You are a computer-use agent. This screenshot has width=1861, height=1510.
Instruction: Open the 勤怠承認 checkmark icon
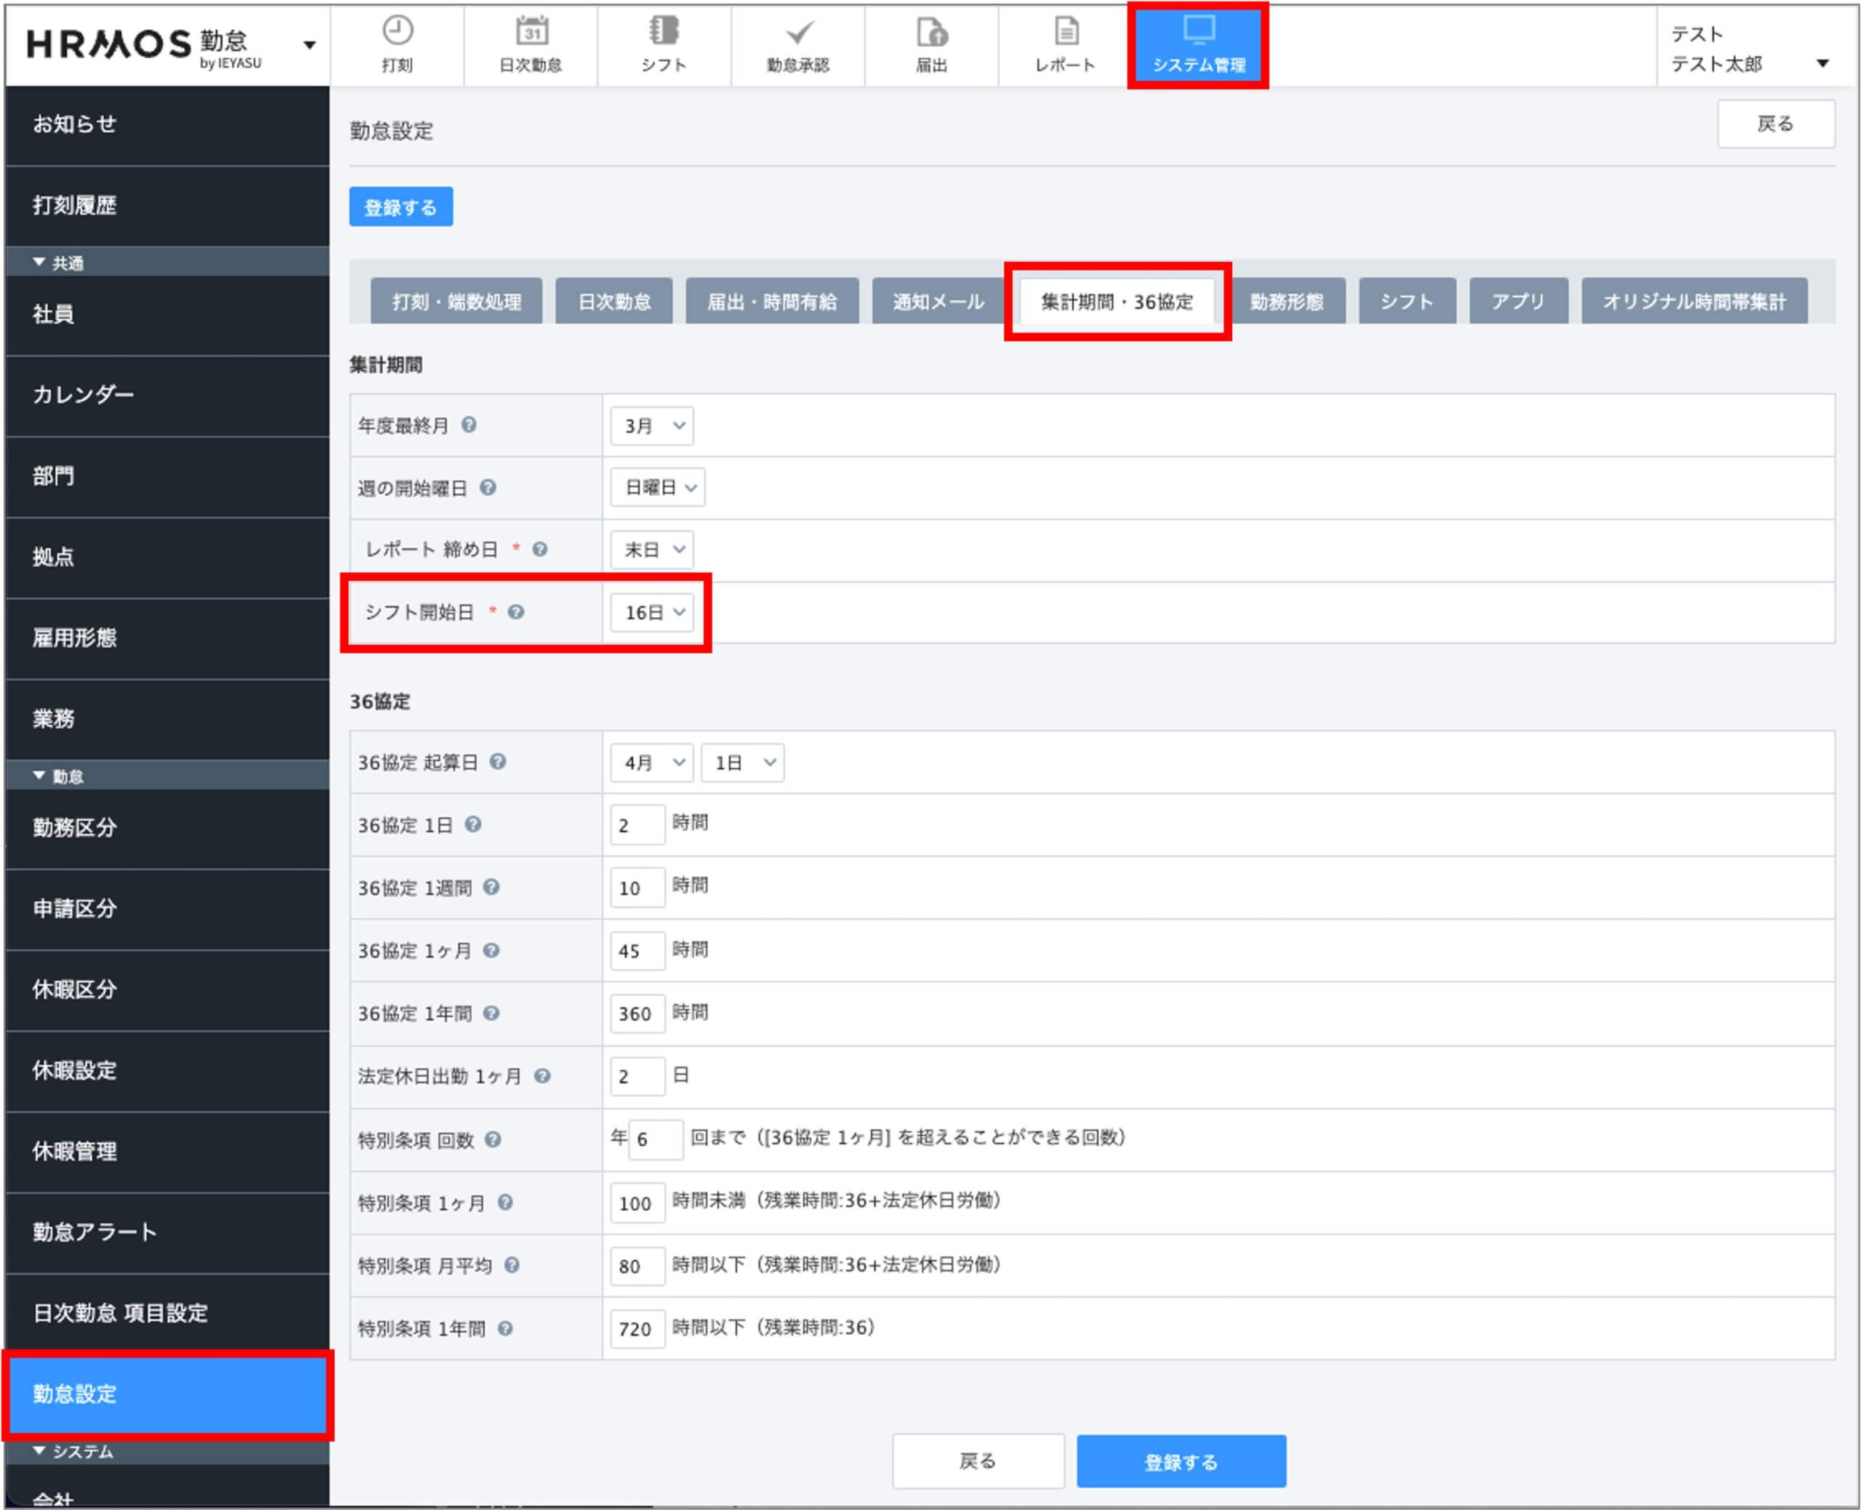798,33
